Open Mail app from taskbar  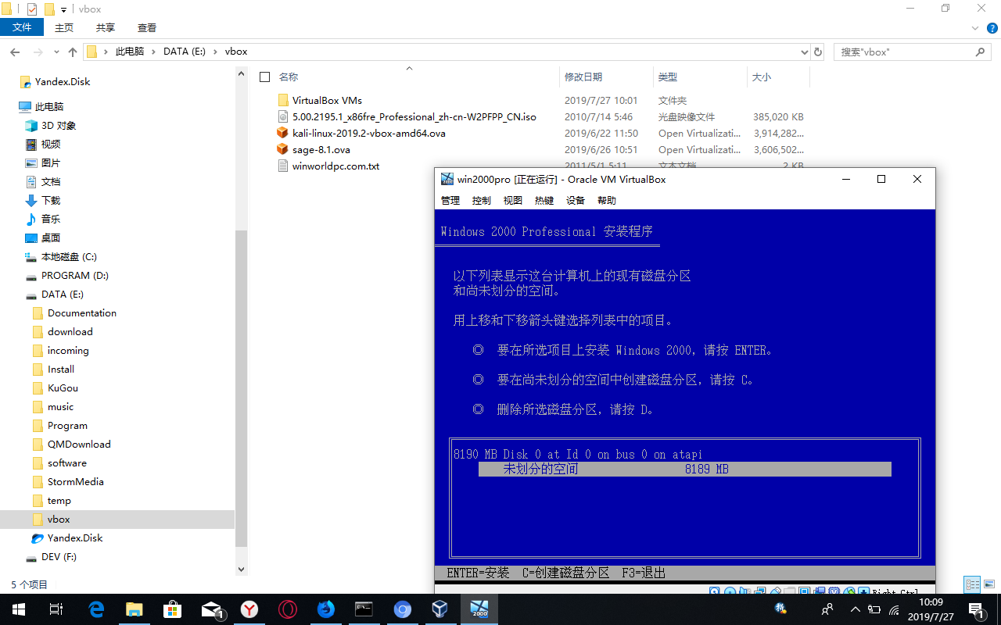pos(211,609)
